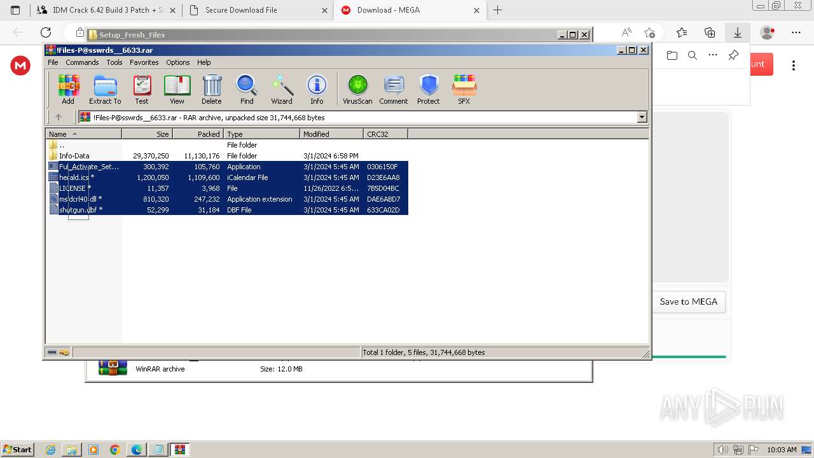814x458 pixels.
Task: Open the Tools menu
Action: pos(114,62)
